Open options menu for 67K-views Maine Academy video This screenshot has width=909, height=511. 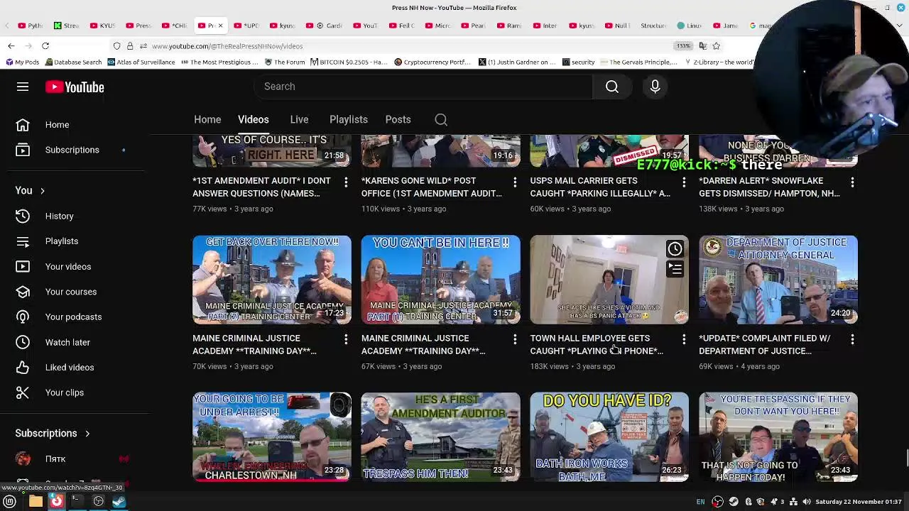click(x=515, y=340)
